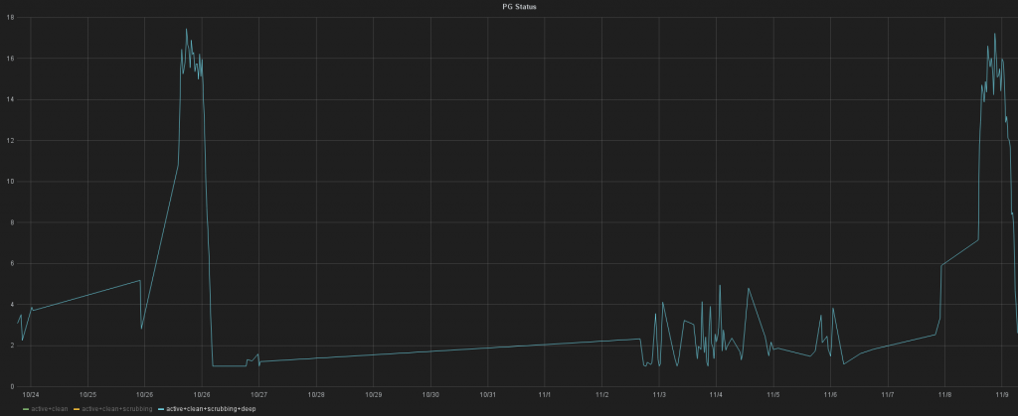1018x416 pixels.
Task: Toggle the active+clean legend series
Action: click(x=50, y=408)
